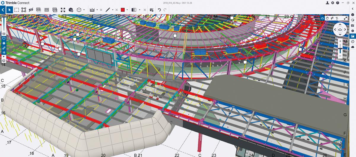
Task: Open the ToDo checklist panel tab
Action: (352, 26)
